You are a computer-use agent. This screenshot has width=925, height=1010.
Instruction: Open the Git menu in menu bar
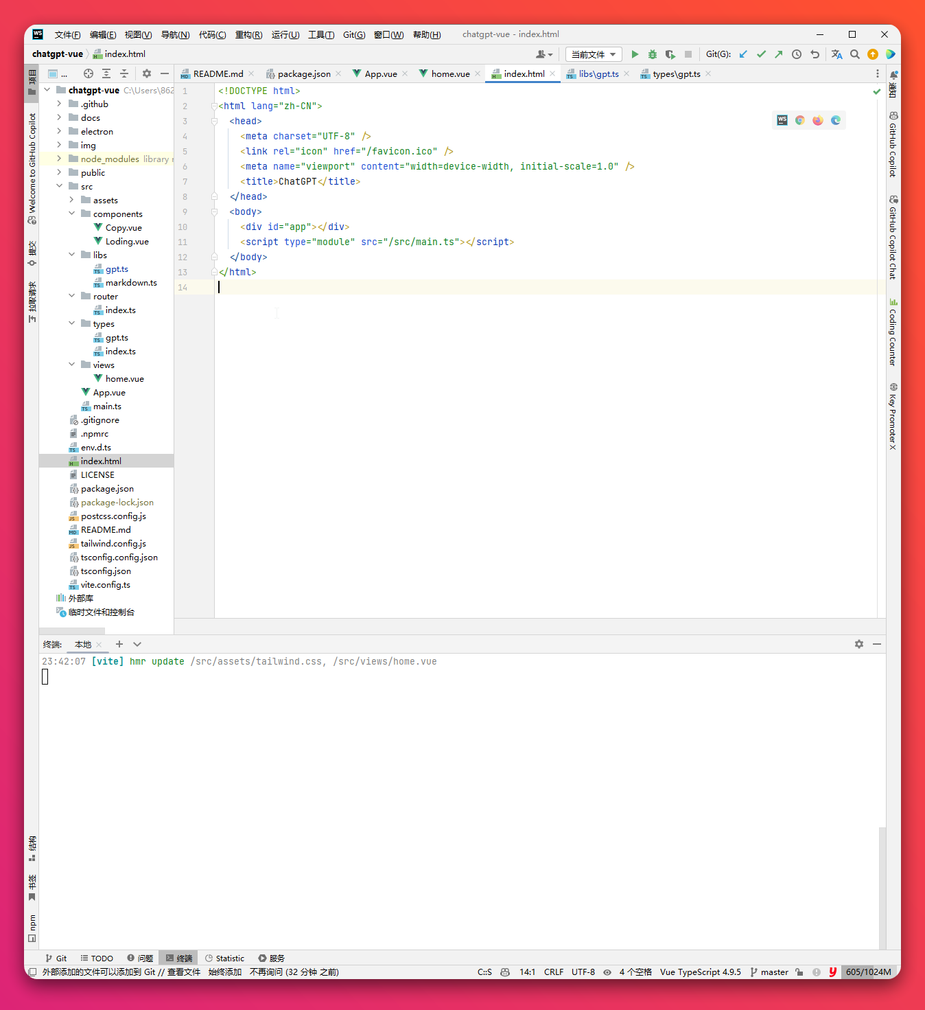[x=354, y=34]
